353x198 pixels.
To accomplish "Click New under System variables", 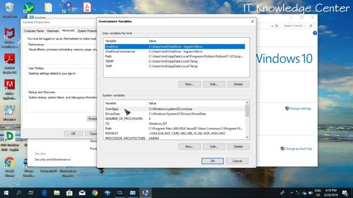I will [189, 147].
